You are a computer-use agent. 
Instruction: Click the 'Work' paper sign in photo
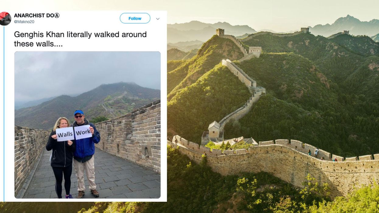pyautogui.click(x=83, y=132)
